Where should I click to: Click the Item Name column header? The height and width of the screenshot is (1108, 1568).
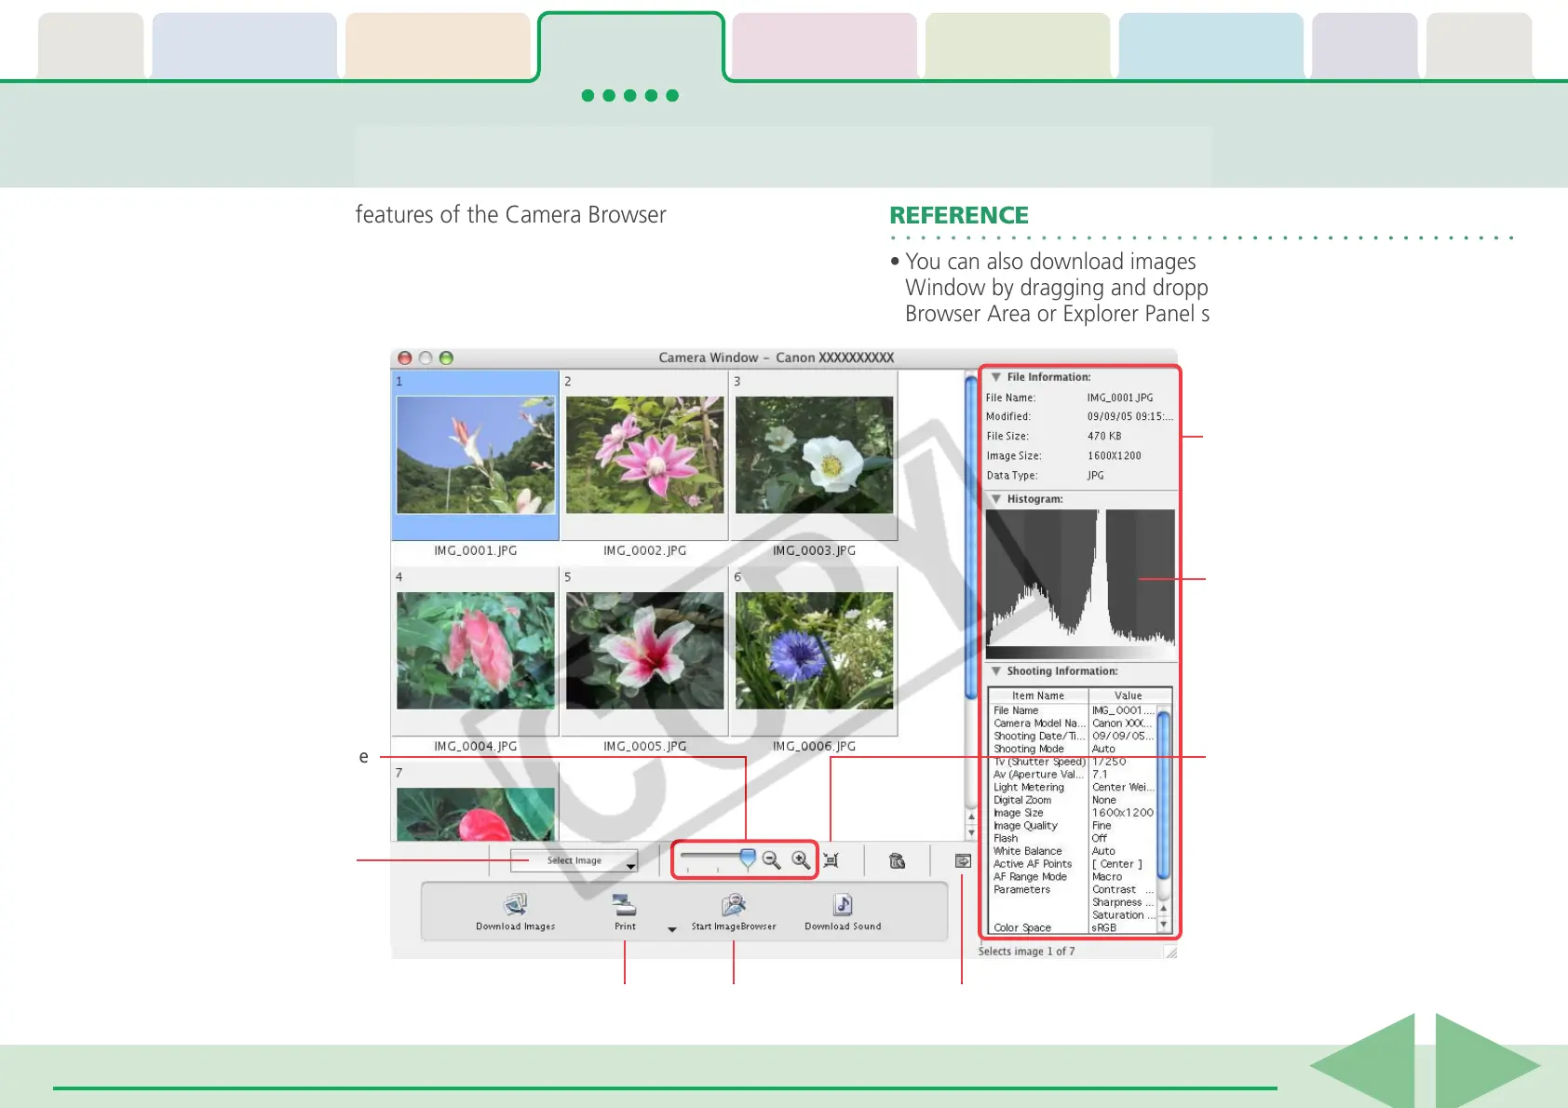1038,696
